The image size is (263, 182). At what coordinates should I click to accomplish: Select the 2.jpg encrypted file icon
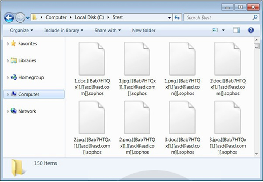(92, 117)
